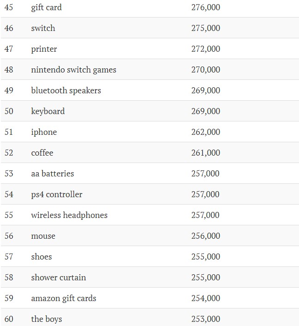Click the 276,000 search volume value
Image resolution: width=299 pixels, height=326 pixels.
point(206,7)
